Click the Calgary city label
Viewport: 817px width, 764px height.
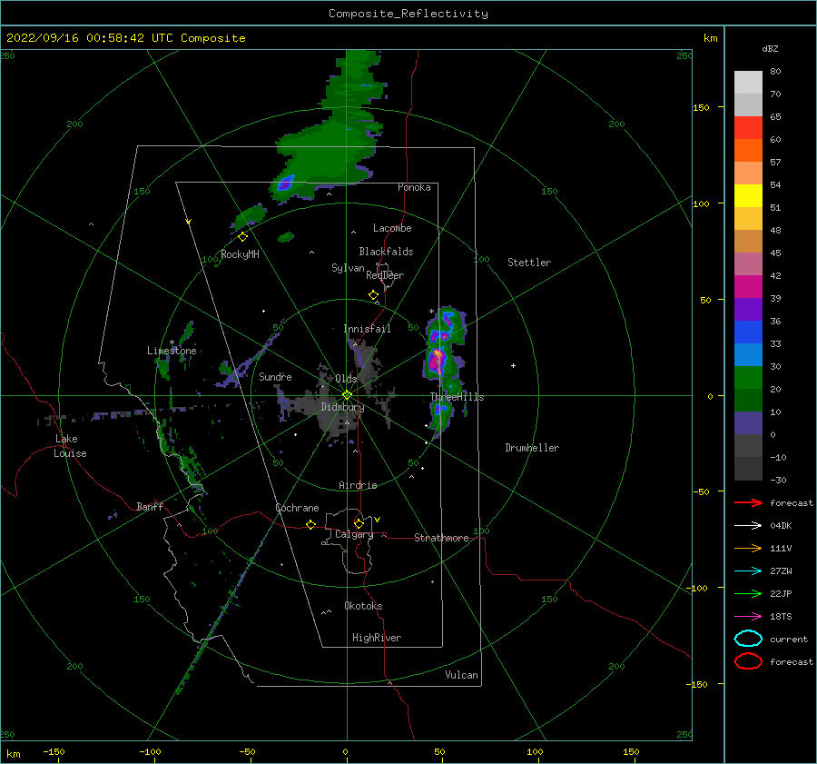point(354,534)
